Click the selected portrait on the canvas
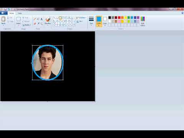 click(x=48, y=62)
